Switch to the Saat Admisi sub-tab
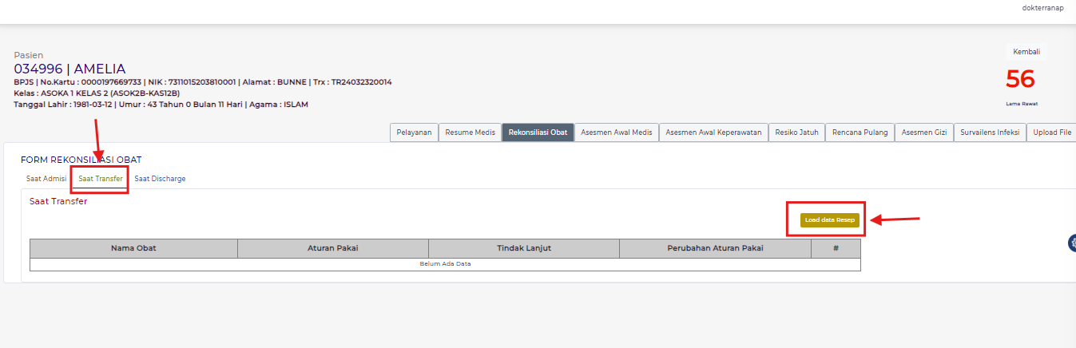Viewport: 1076px width, 348px height. pyautogui.click(x=46, y=179)
